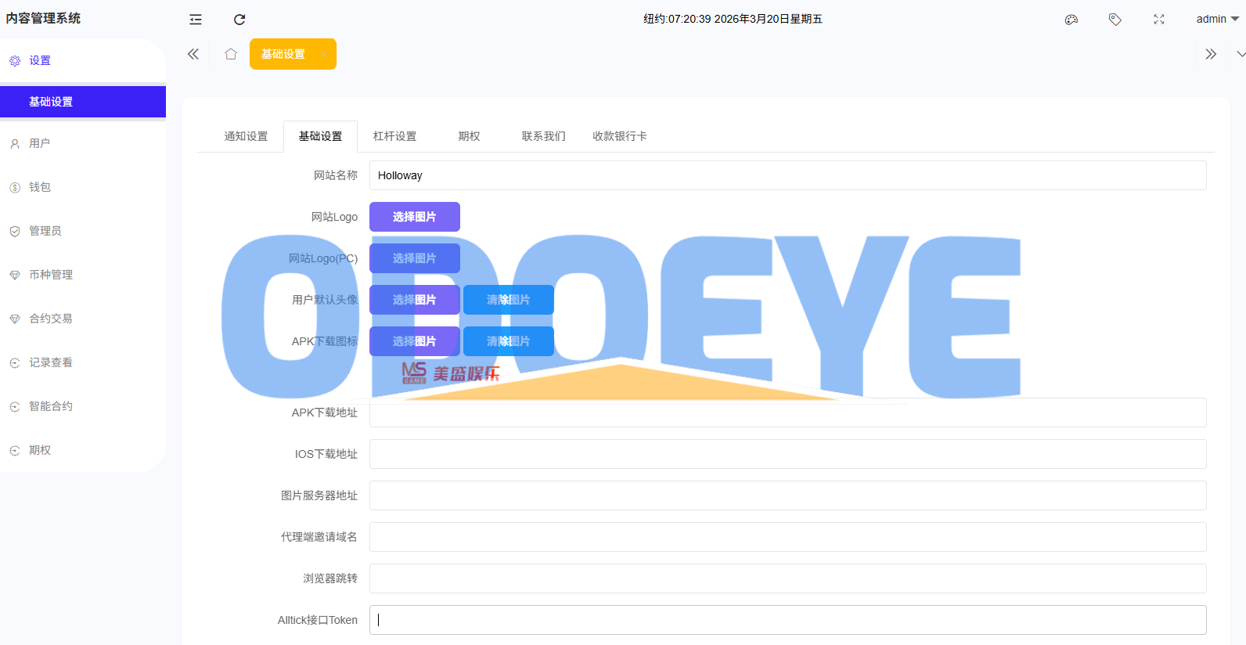The width and height of the screenshot is (1246, 645).
Task: Switch to the 通知设置 tab
Action: 246,136
